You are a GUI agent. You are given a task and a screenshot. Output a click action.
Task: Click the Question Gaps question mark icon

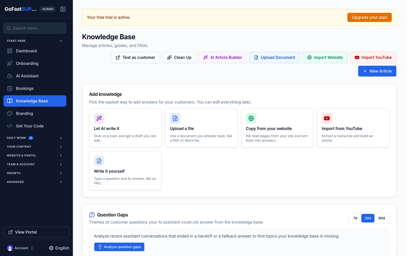click(x=92, y=215)
